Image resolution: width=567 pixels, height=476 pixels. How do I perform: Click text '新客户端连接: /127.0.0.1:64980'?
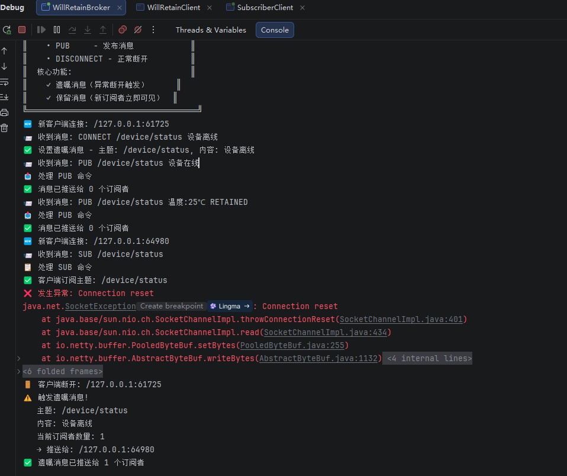104,241
